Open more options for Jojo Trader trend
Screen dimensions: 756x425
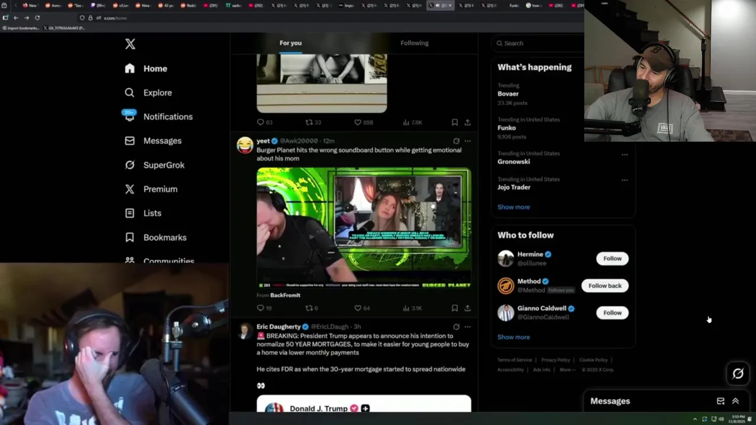(624, 180)
